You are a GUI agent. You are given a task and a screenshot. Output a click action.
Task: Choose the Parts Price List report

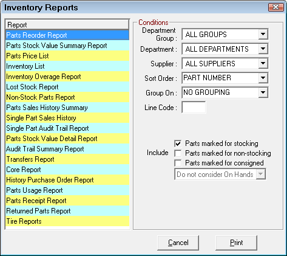click(67, 56)
